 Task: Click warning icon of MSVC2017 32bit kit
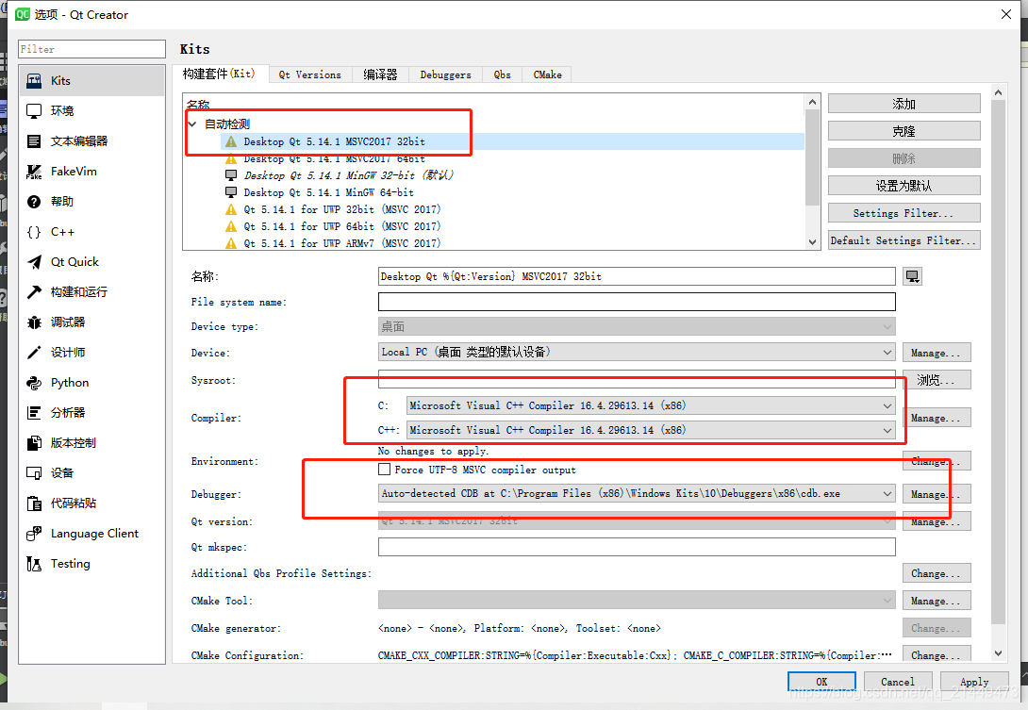point(231,141)
